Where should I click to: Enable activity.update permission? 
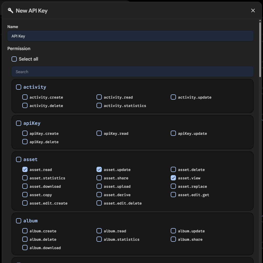(173, 97)
